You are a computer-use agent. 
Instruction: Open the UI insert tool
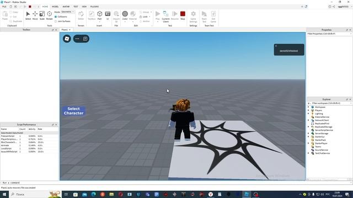pos(108,15)
